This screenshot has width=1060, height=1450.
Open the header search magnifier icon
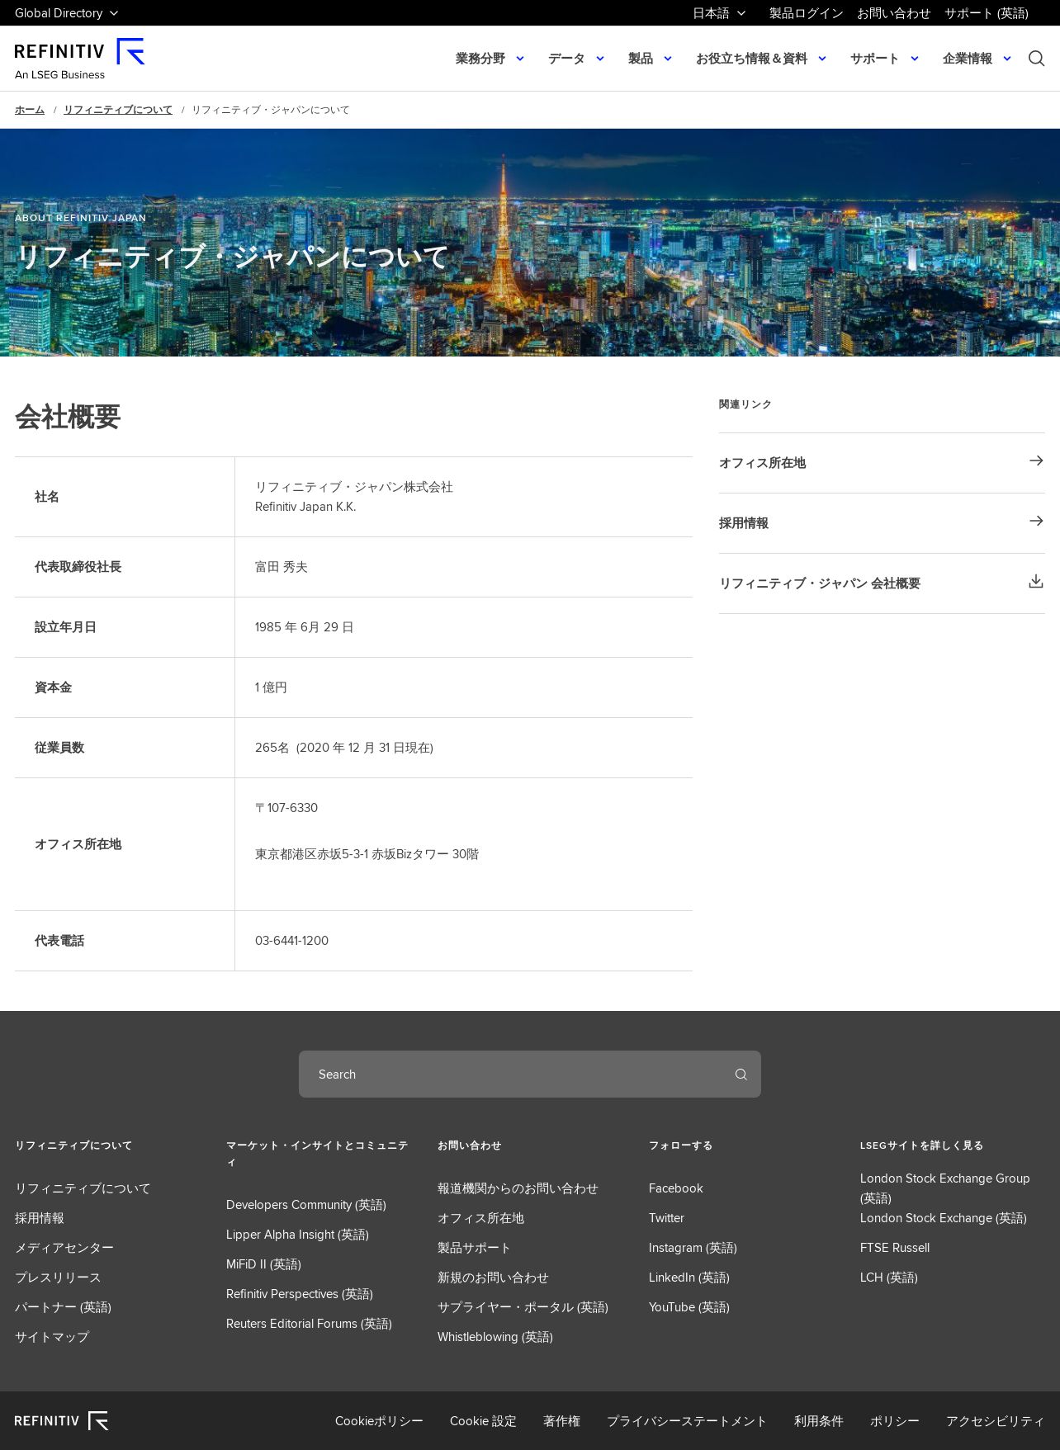(1036, 59)
